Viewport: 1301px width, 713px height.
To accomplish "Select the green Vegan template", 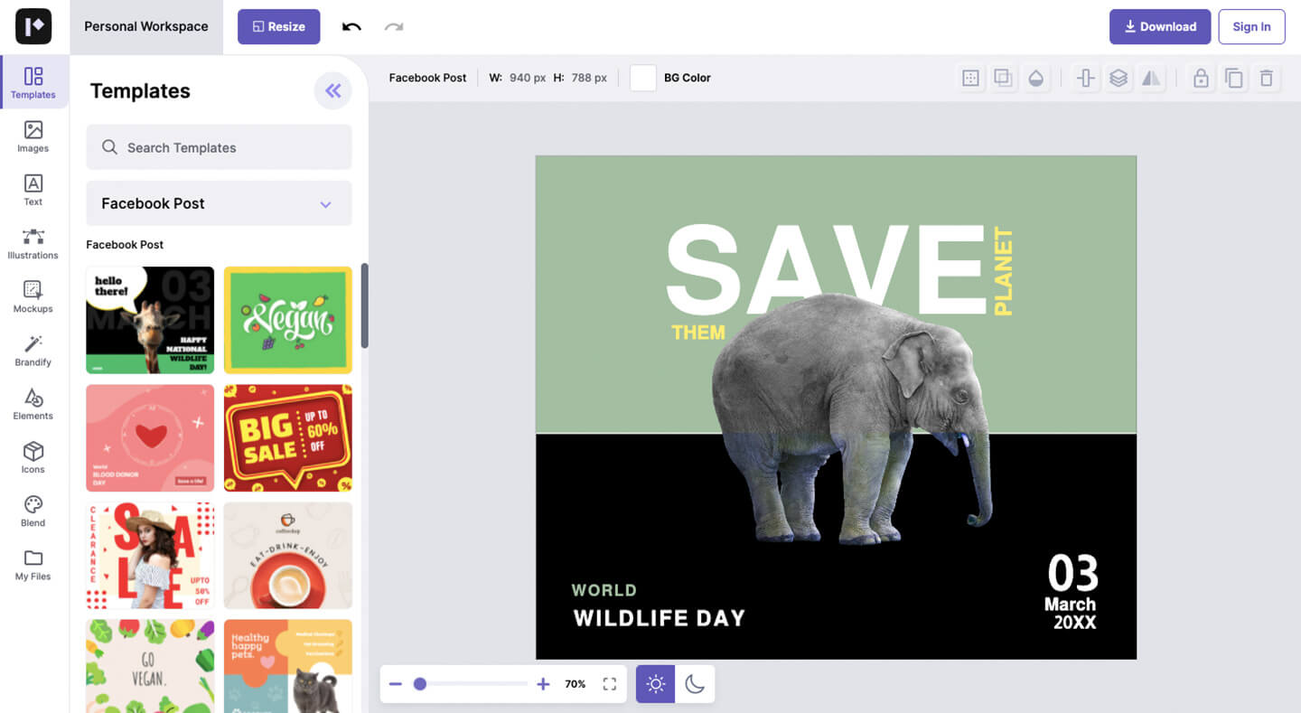I will (288, 320).
